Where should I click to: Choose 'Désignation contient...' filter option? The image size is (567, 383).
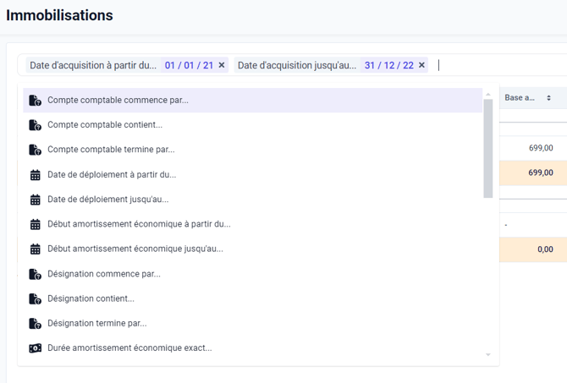(x=91, y=298)
